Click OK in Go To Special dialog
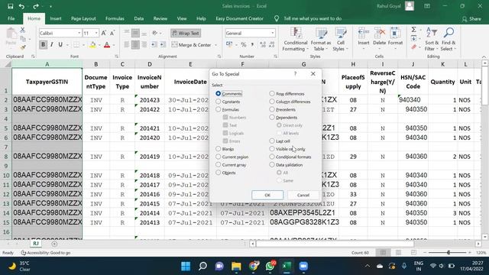This screenshot has height=275, width=489. click(x=267, y=195)
